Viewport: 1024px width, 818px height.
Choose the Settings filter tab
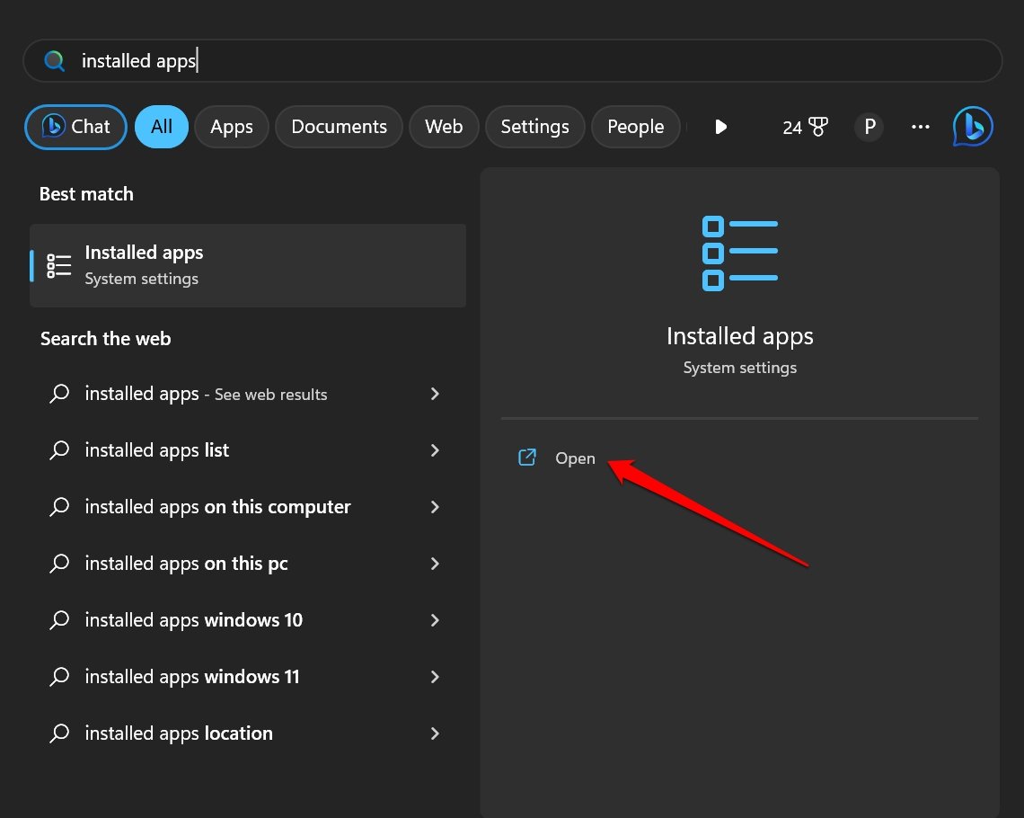click(534, 127)
